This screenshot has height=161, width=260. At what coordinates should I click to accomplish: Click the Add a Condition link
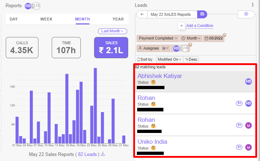(x=200, y=26)
